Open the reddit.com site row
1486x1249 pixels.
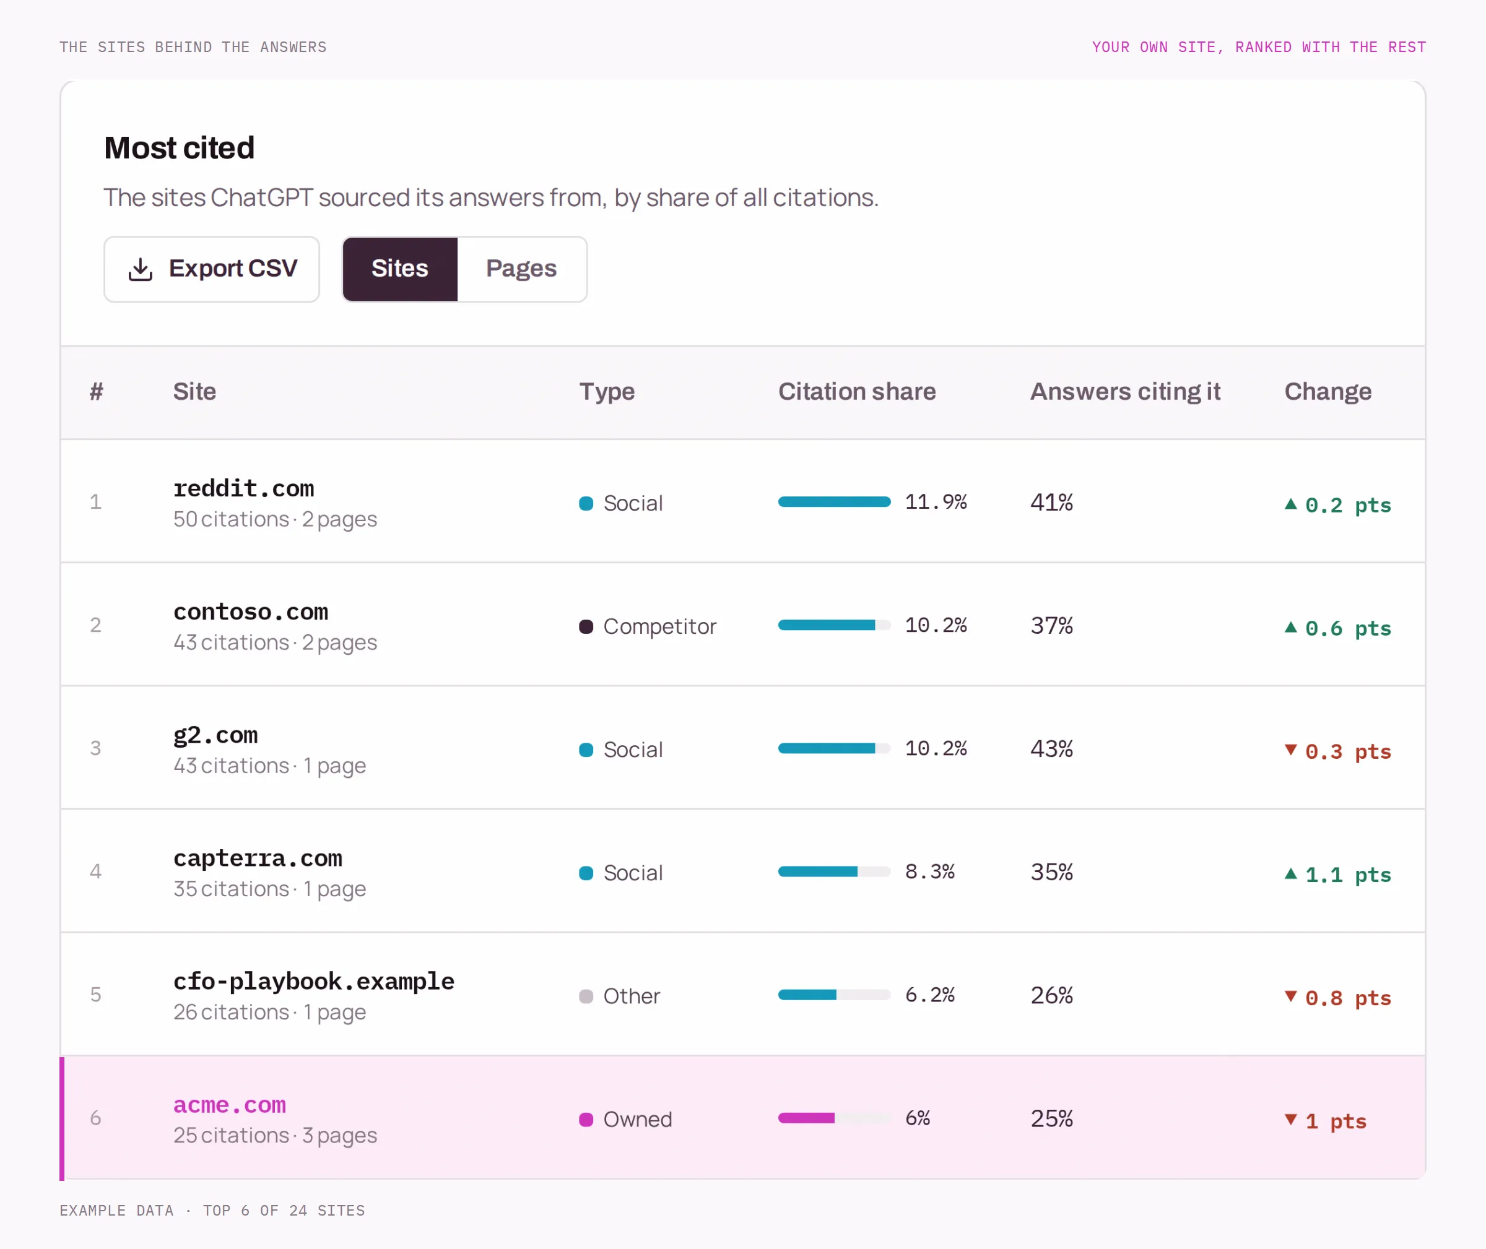point(743,501)
